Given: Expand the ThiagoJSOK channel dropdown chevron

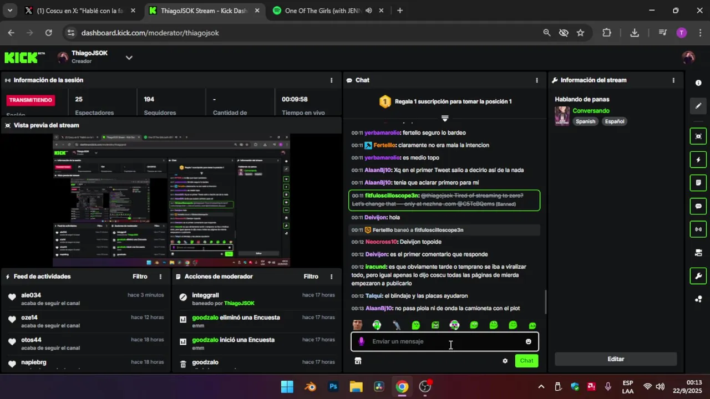Looking at the screenshot, I should (x=129, y=57).
